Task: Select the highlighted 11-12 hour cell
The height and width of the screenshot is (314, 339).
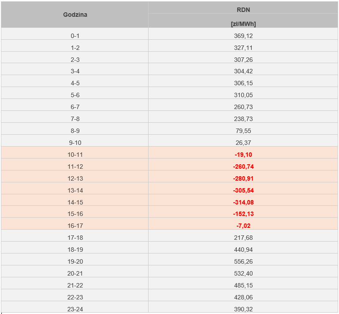Action: tap(75, 166)
